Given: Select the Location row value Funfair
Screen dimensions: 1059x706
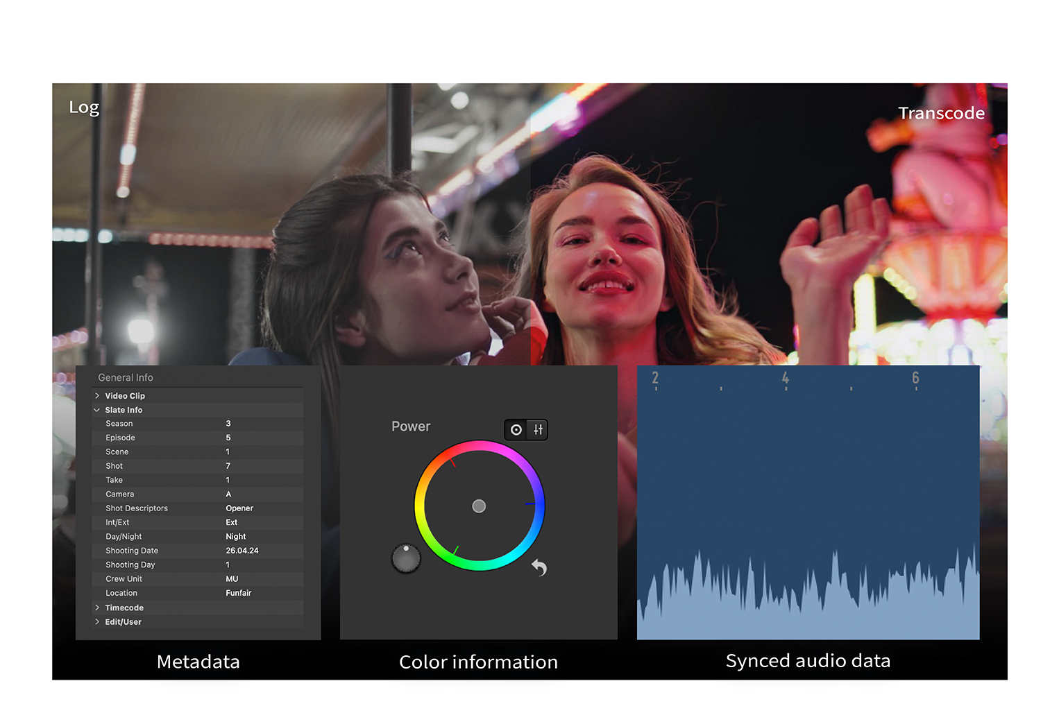Looking at the screenshot, I should (x=239, y=593).
